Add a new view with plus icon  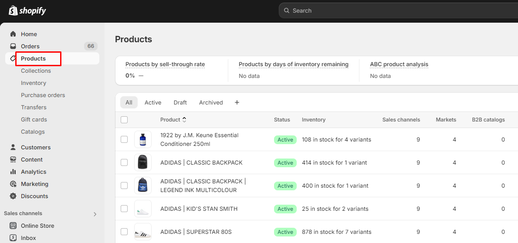237,102
